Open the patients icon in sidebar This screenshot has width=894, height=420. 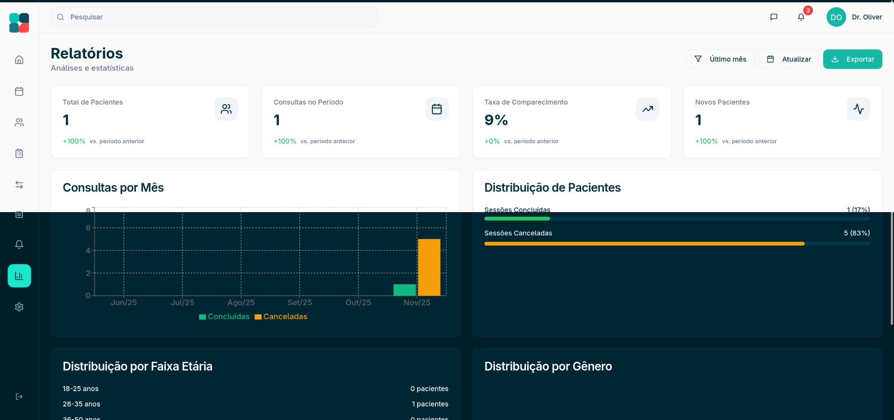[x=19, y=122]
